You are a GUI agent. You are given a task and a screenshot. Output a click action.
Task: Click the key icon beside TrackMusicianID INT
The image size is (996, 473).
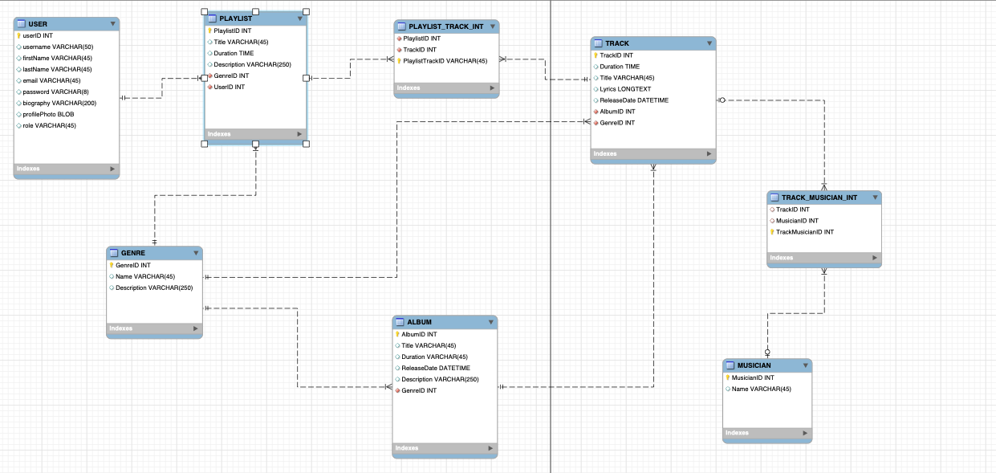click(x=772, y=232)
